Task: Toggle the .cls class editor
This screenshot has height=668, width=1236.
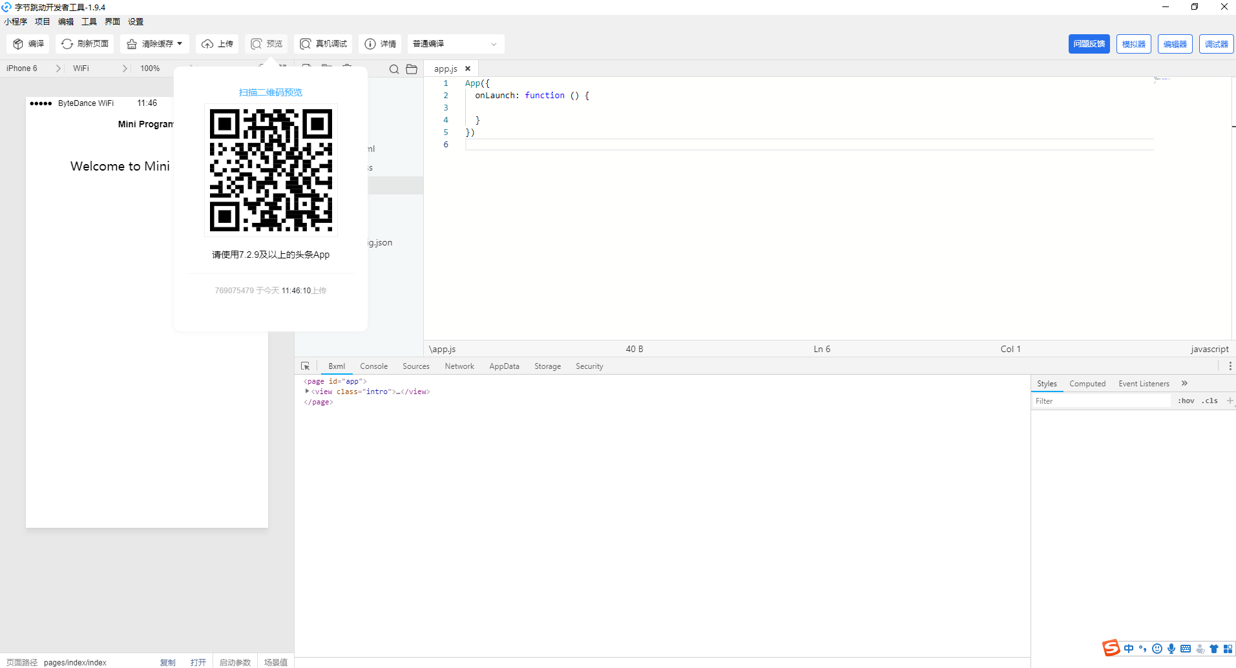Action: pyautogui.click(x=1210, y=401)
